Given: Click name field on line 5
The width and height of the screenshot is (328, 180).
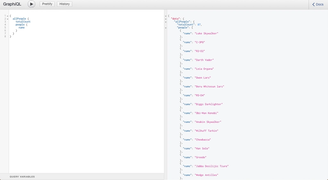Looking at the screenshot, I should 22,27.
